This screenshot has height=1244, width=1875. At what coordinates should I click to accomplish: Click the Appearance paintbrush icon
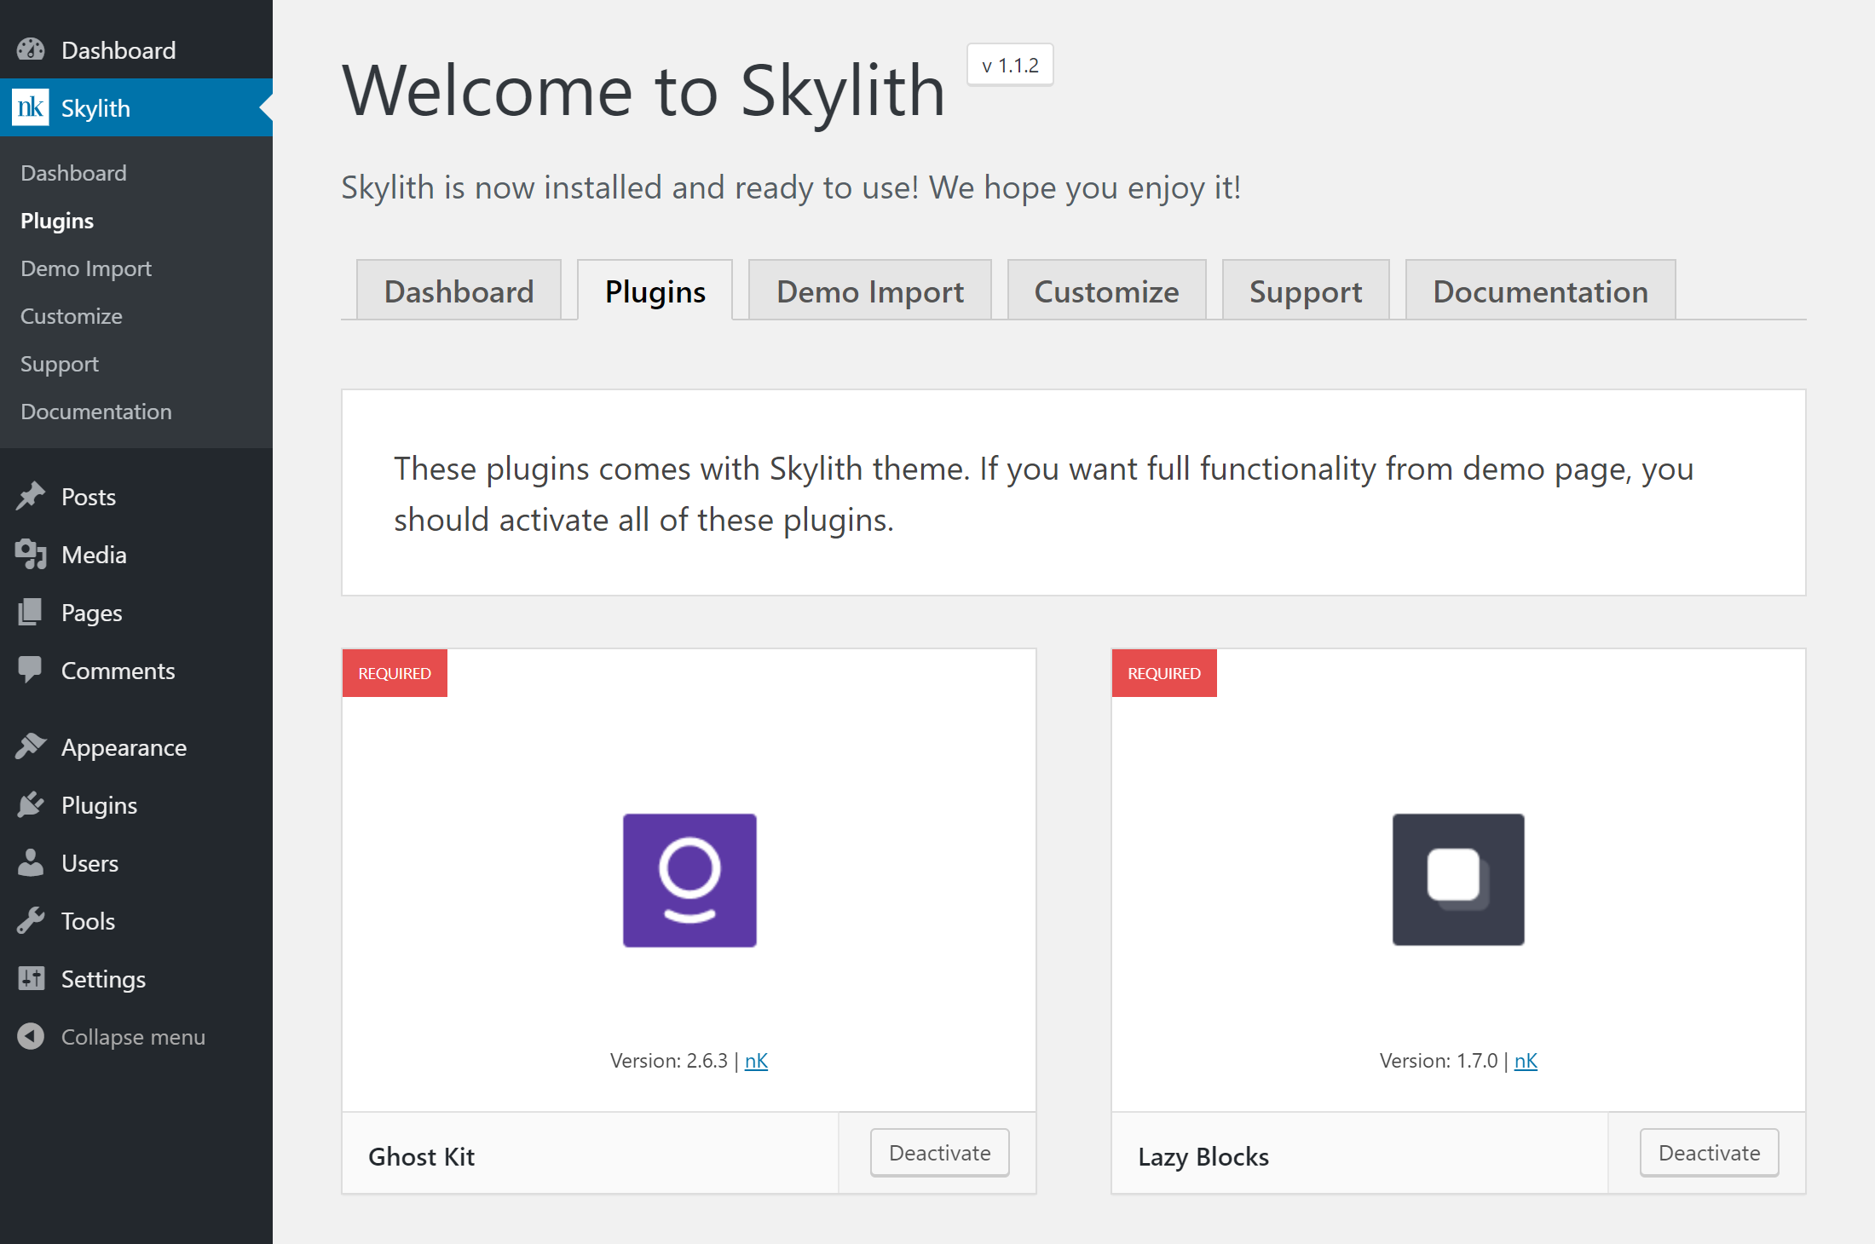click(x=31, y=746)
